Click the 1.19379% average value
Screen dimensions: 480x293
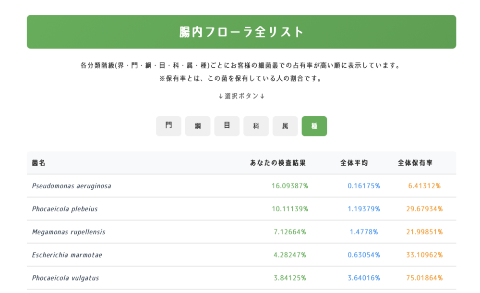[x=364, y=209]
